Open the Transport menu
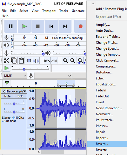 [49, 11]
